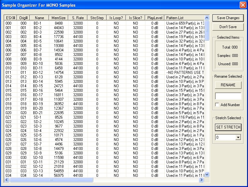Click the Pattern List column header

[x=184, y=18]
